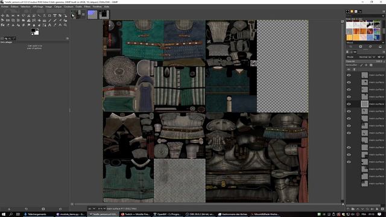The width and height of the screenshot is (386, 217).
Task: Open Mount&Blade Warband from taskbar
Action: (265, 215)
